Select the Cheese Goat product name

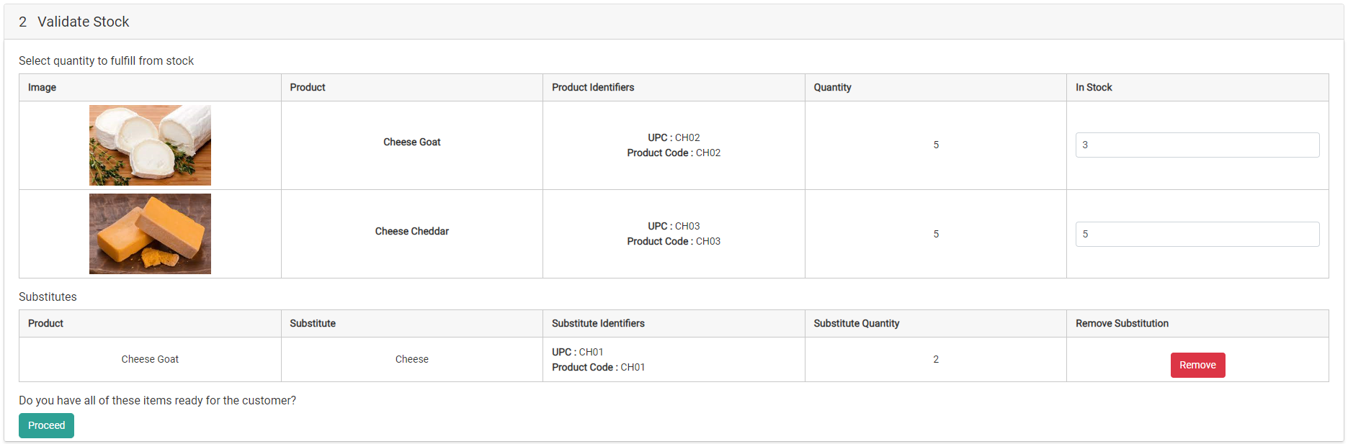(x=411, y=142)
